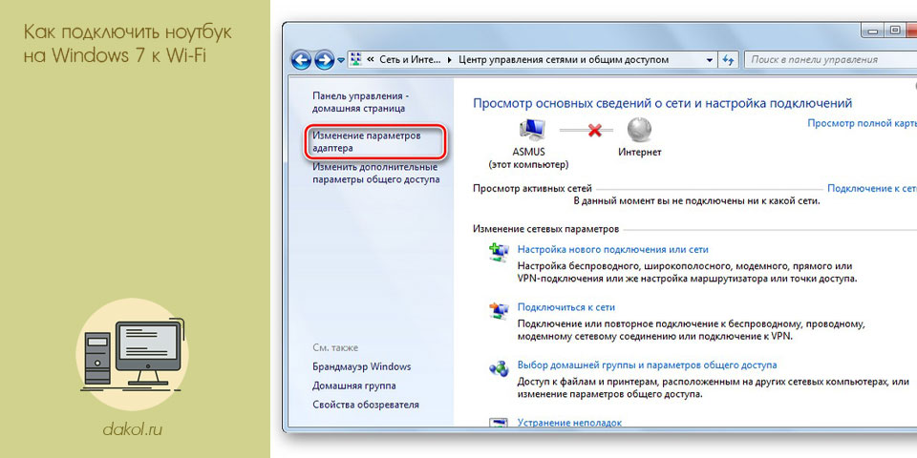Open the recent pages dropdown arrow
The height and width of the screenshot is (458, 917).
click(x=341, y=60)
